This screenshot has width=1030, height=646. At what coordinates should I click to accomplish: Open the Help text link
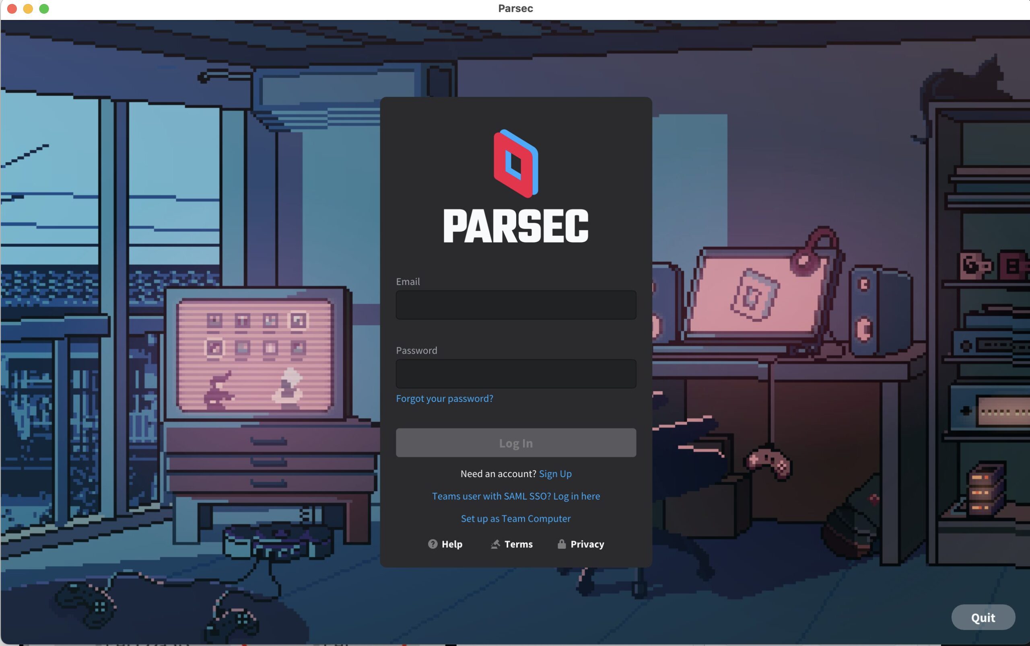pos(452,544)
